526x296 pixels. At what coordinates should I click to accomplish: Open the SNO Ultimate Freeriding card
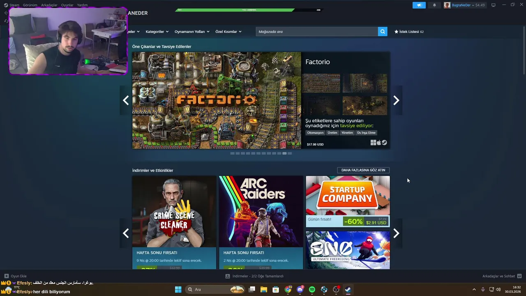pos(348,250)
